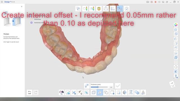Click the Undo button

coord(30,92)
